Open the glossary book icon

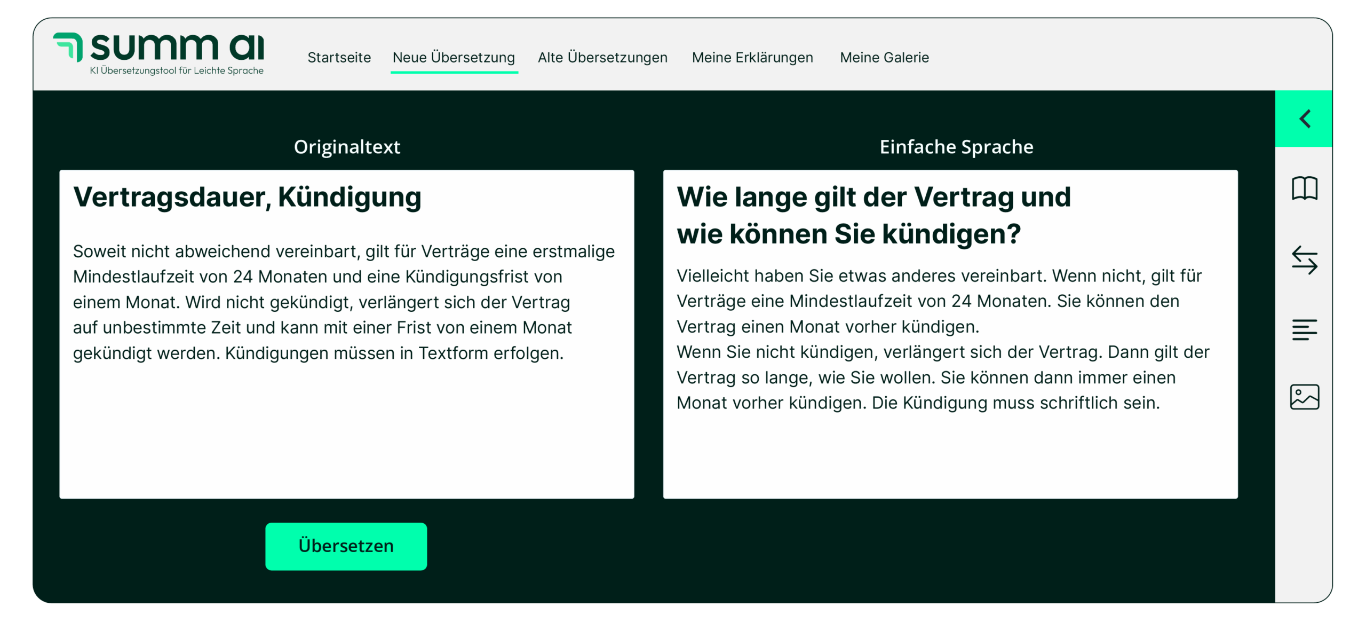tap(1304, 188)
